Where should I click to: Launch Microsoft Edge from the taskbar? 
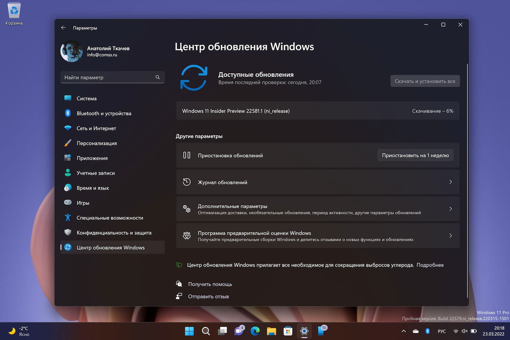pyautogui.click(x=255, y=331)
